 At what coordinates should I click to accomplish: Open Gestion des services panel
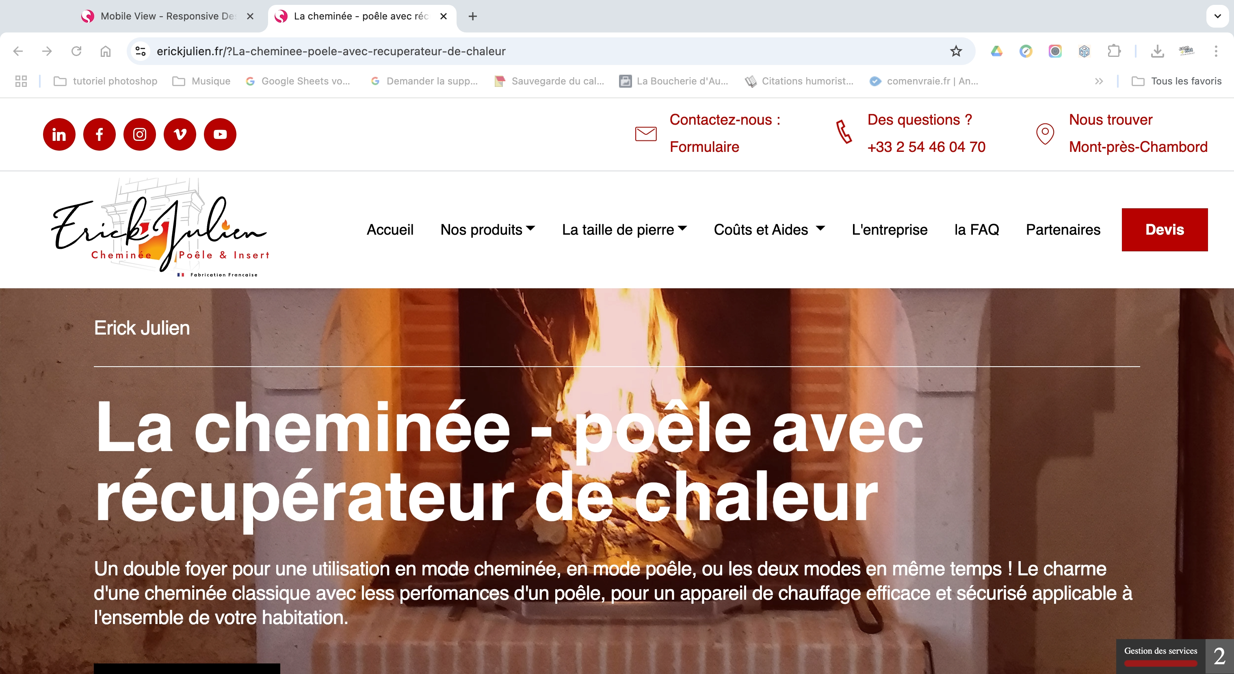[1160, 656]
